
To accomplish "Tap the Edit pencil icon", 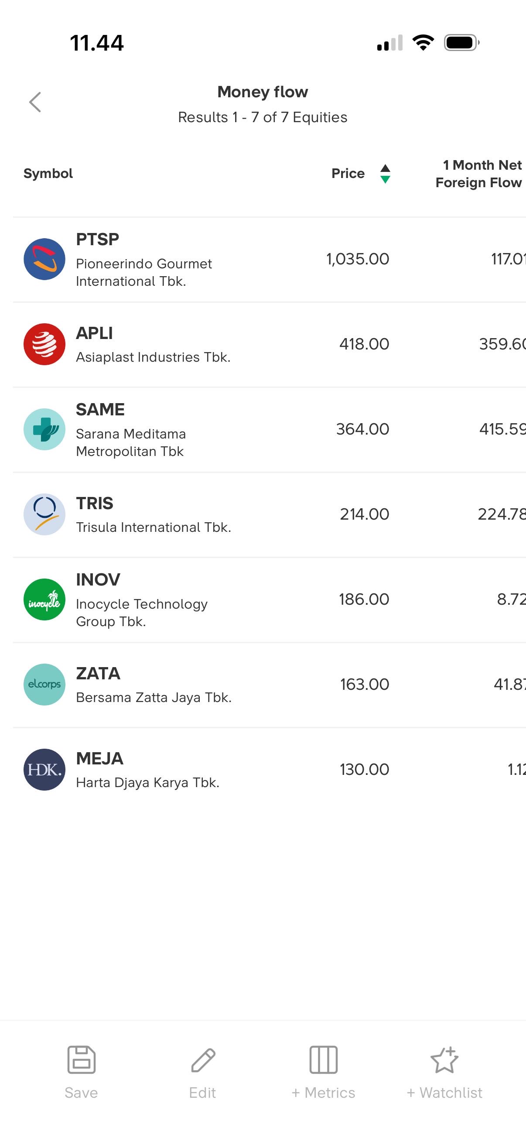I will point(203,1060).
